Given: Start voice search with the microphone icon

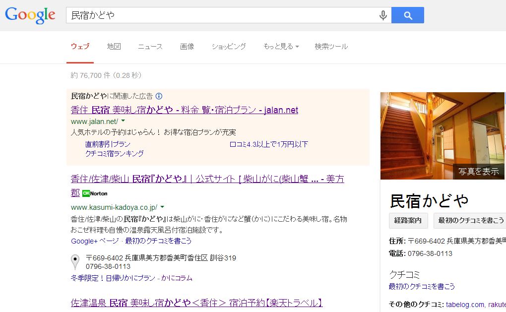Looking at the screenshot, I should [x=383, y=15].
